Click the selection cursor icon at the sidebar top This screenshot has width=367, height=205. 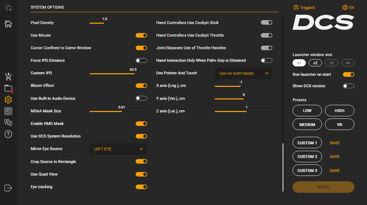click(x=8, y=8)
